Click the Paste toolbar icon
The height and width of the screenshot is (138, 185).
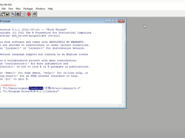tap(18, 14)
